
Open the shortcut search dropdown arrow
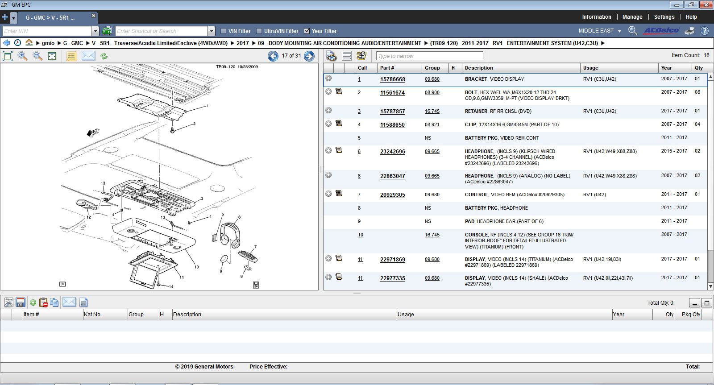(212, 31)
